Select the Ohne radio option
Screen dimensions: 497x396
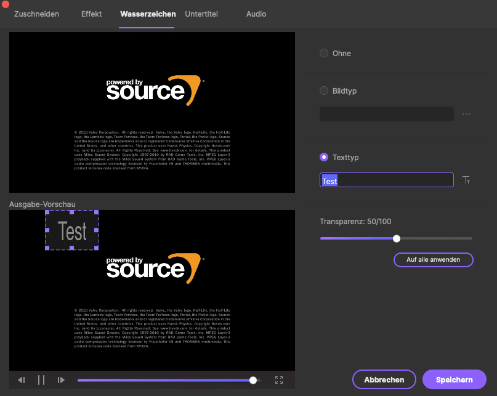(324, 54)
